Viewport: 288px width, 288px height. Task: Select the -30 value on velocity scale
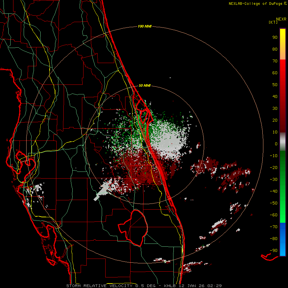coord(274,180)
